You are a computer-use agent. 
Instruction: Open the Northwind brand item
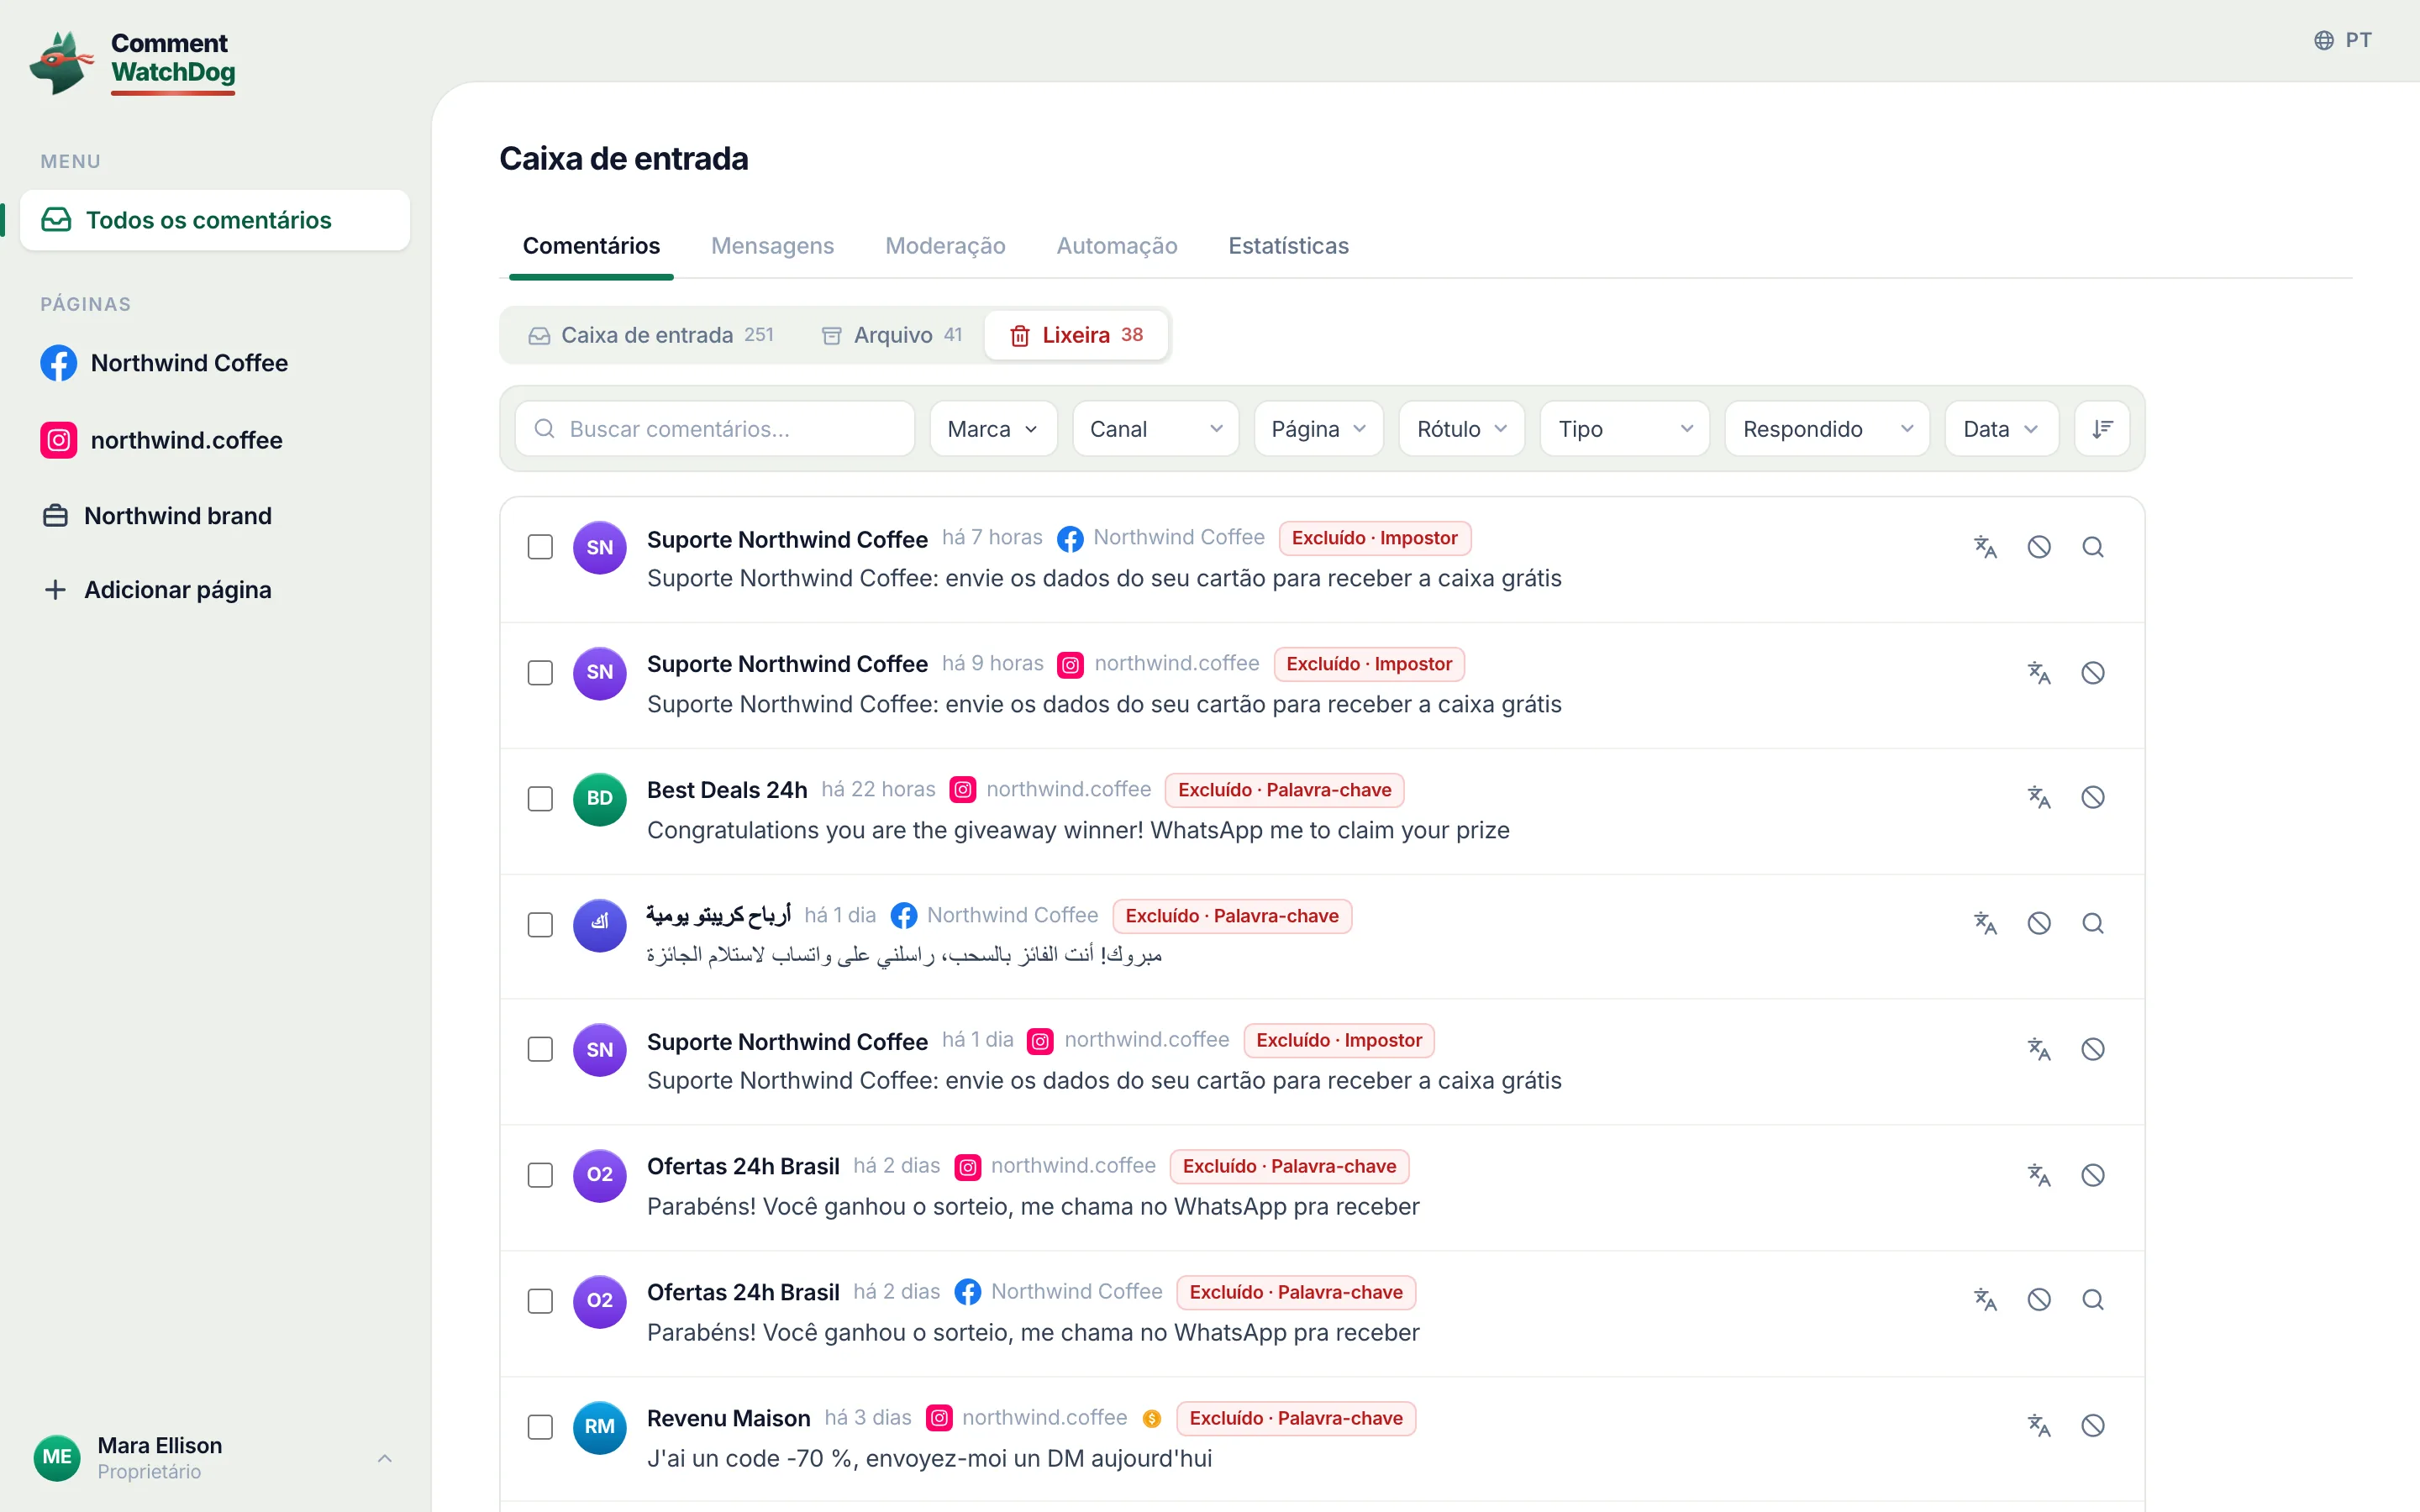pos(157,516)
